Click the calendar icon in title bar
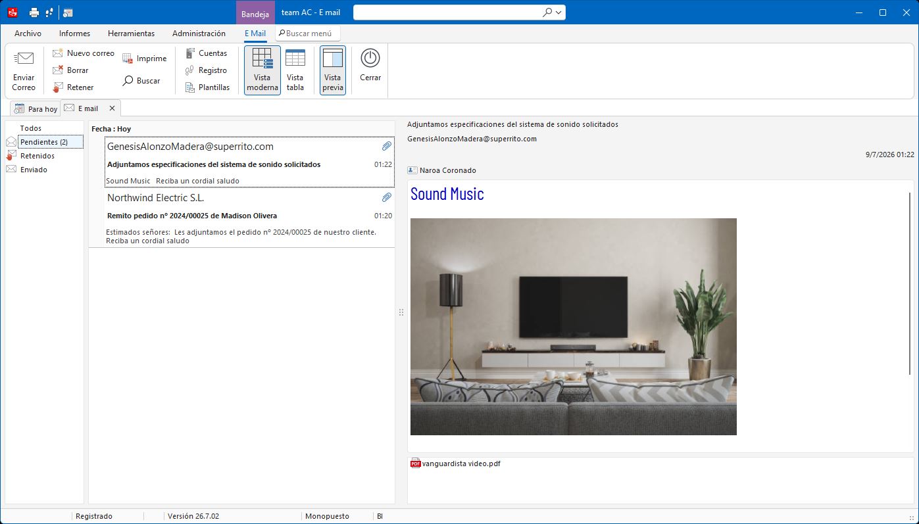The height and width of the screenshot is (524, 919). [68, 12]
